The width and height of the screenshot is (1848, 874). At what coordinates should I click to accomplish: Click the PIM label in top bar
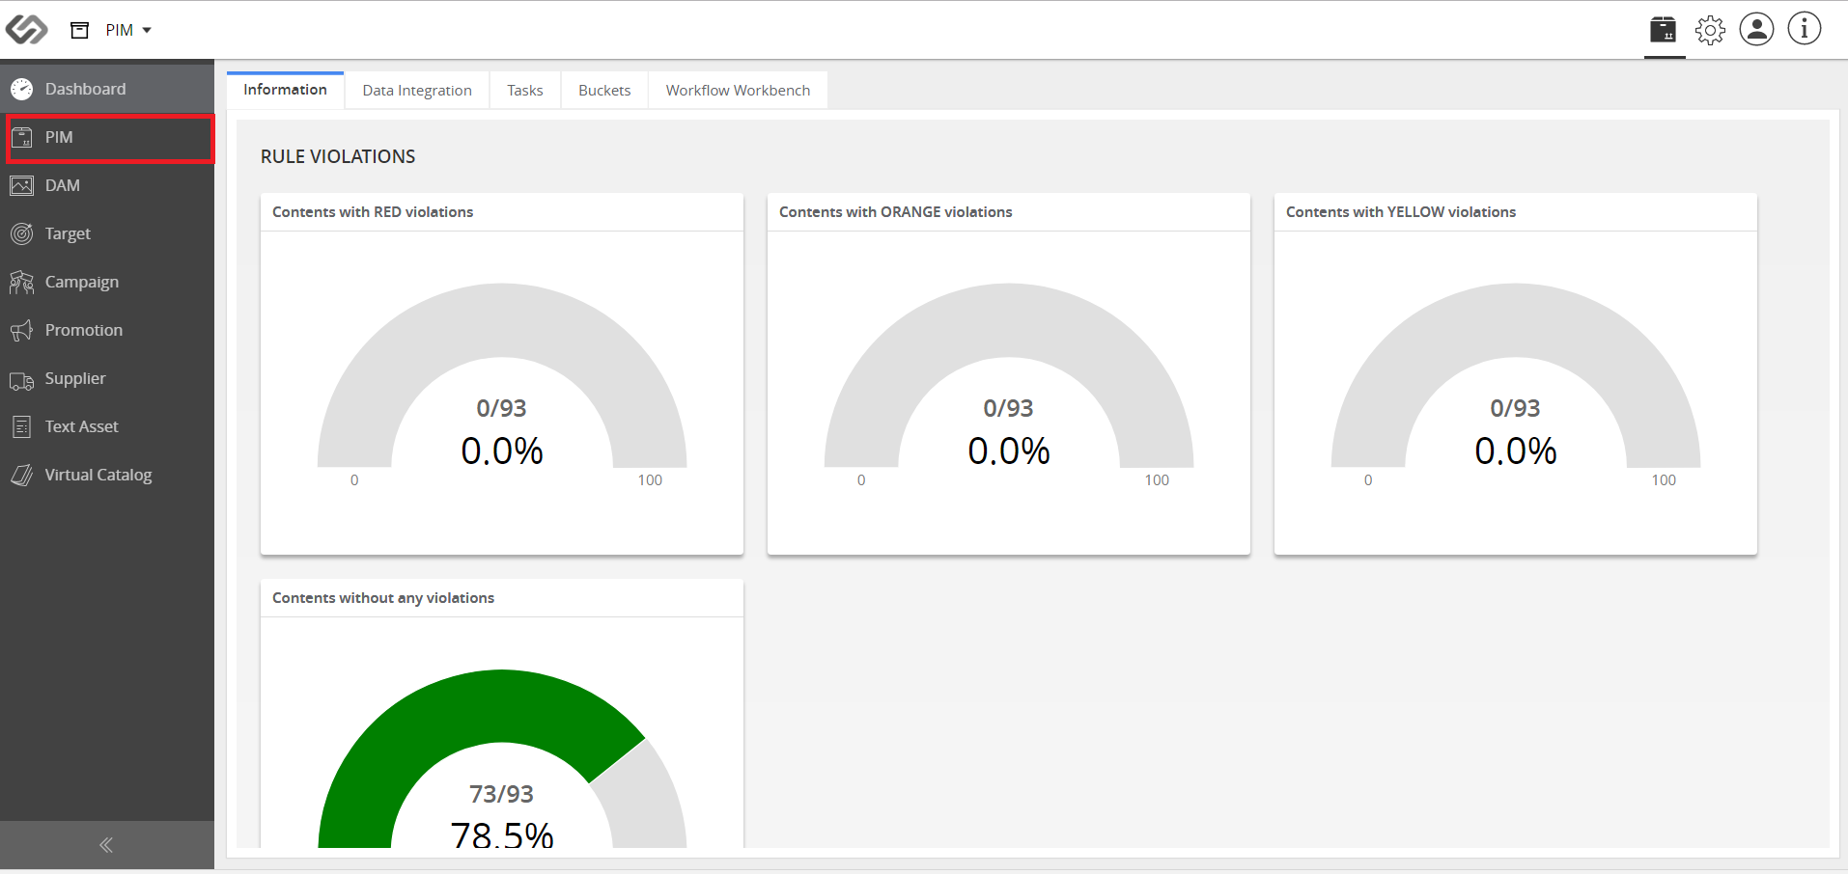coord(120,30)
